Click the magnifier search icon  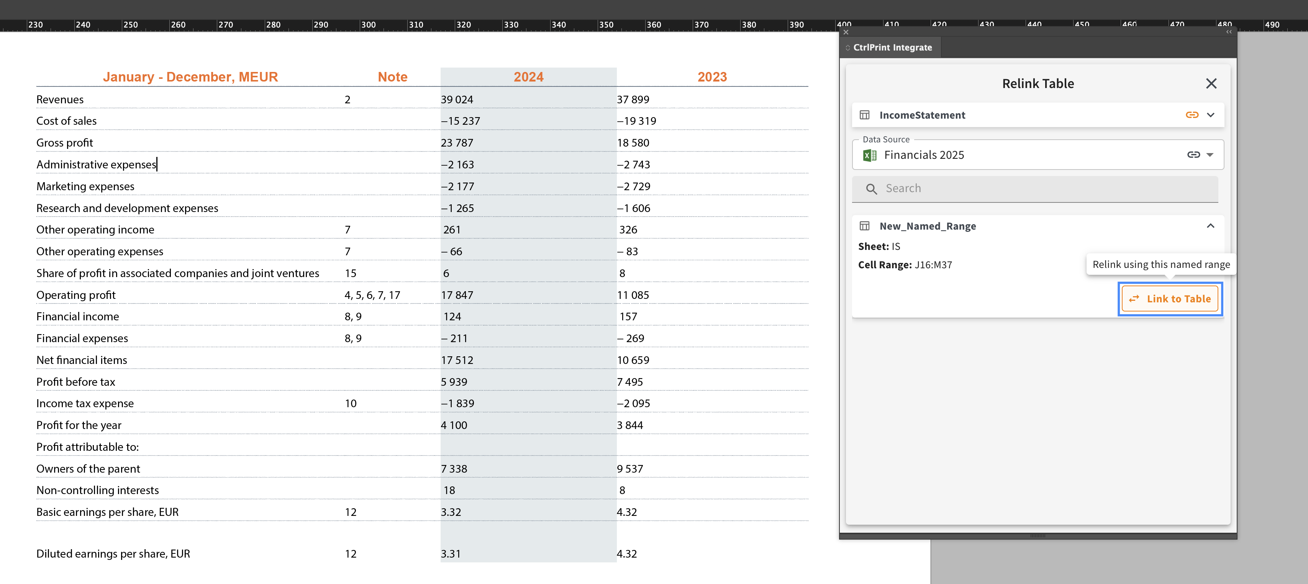(x=871, y=189)
